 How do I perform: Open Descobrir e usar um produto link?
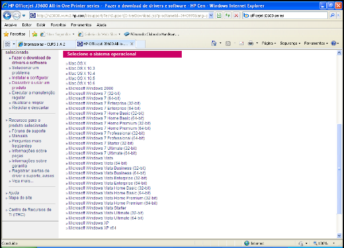pos(30,85)
